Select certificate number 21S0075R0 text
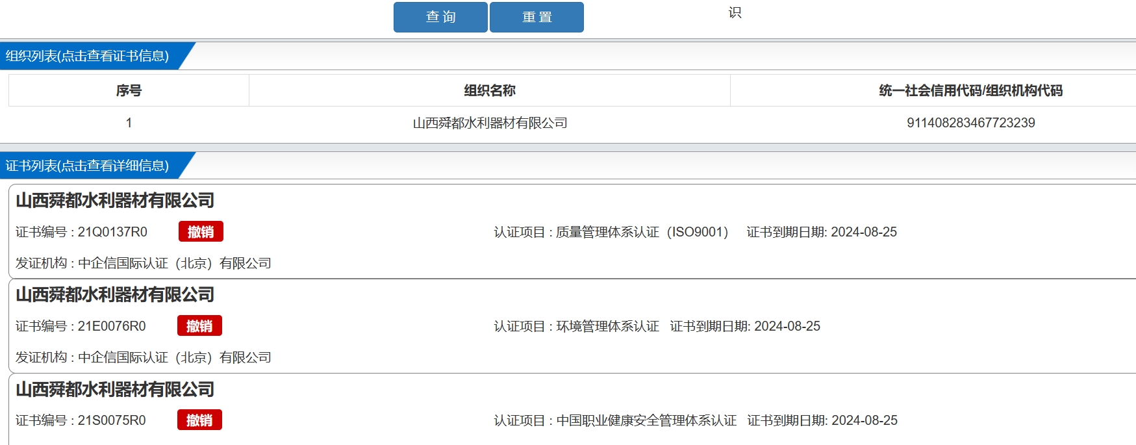Screen dimensions: 1136x445 (112, 420)
